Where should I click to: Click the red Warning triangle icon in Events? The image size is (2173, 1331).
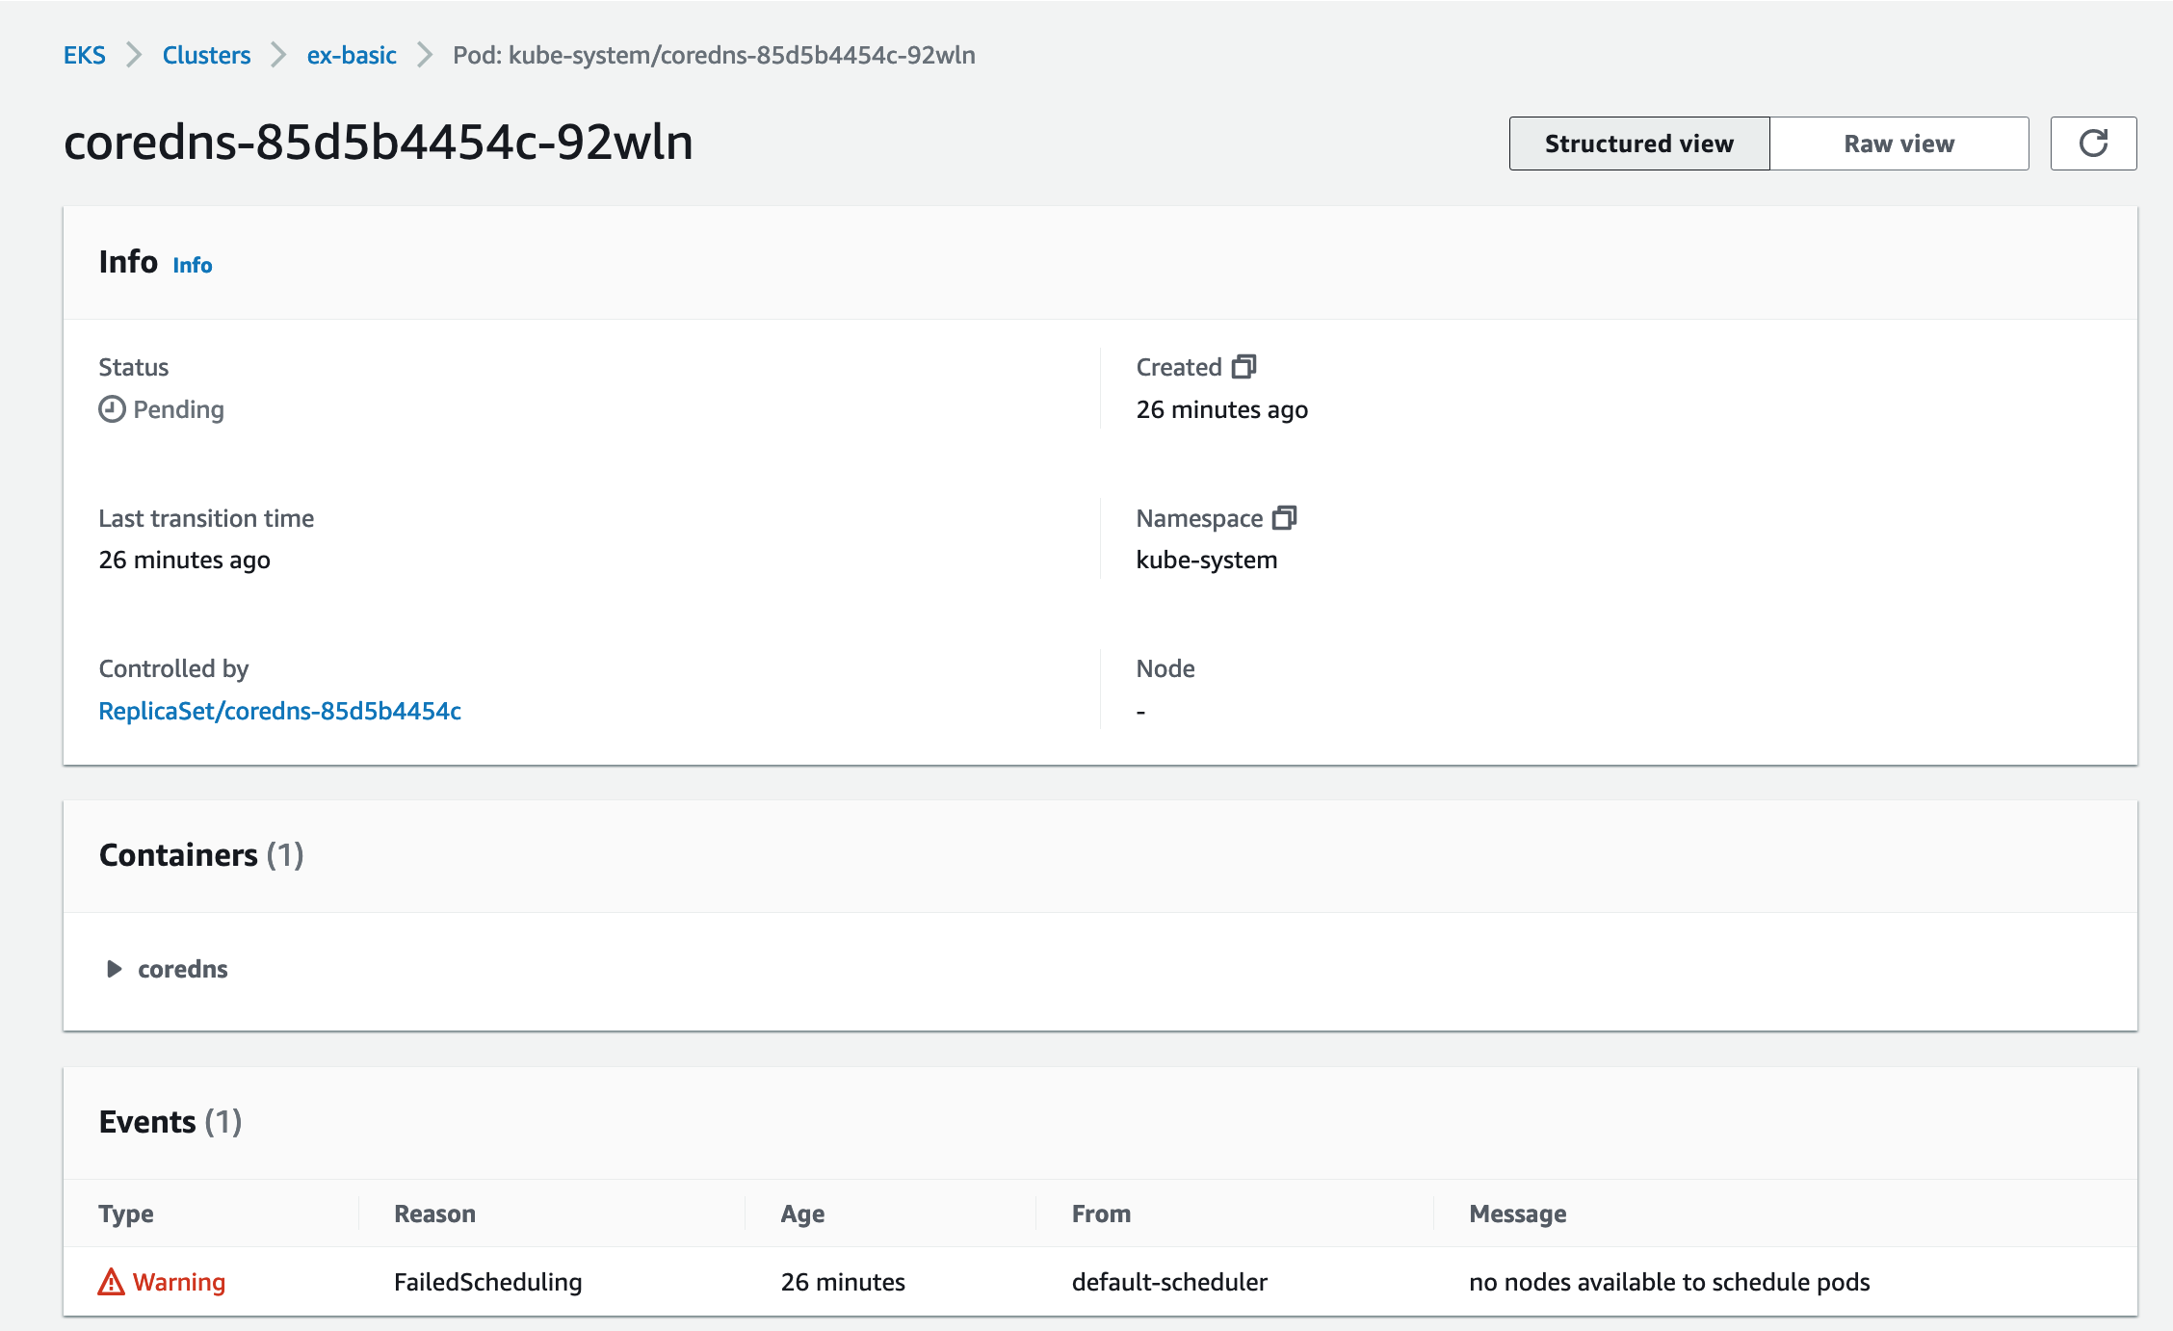[112, 1281]
